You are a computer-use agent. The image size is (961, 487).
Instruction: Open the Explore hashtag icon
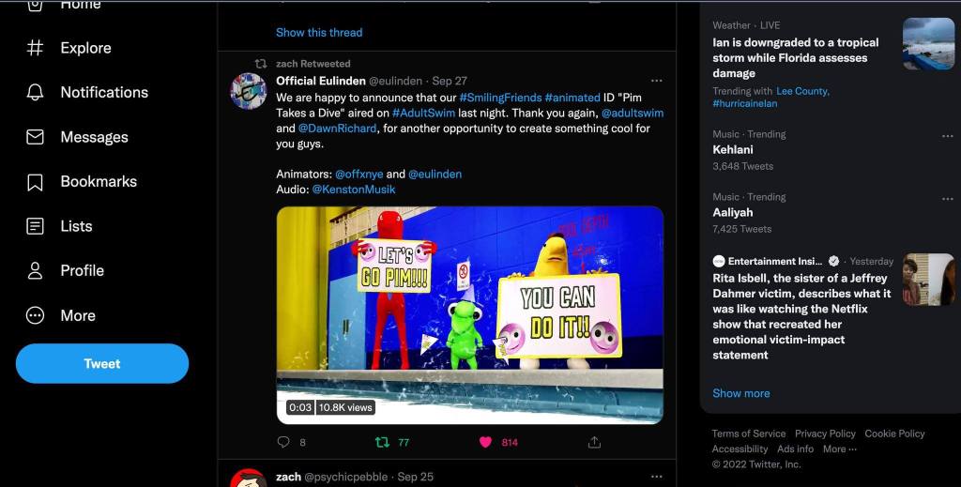coord(35,48)
